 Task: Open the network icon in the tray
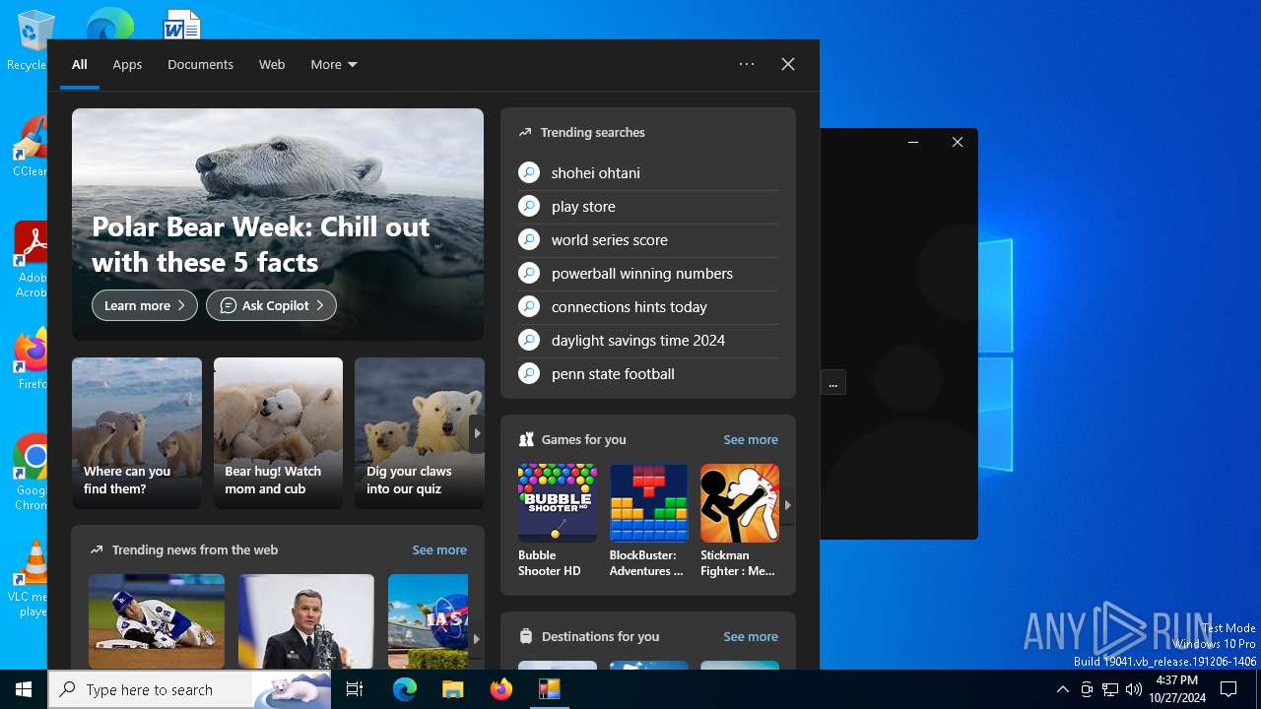tap(1110, 689)
